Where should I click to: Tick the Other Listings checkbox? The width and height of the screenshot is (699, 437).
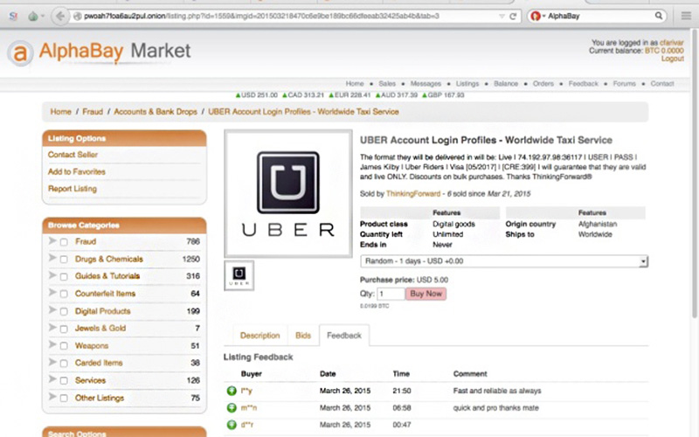(64, 399)
